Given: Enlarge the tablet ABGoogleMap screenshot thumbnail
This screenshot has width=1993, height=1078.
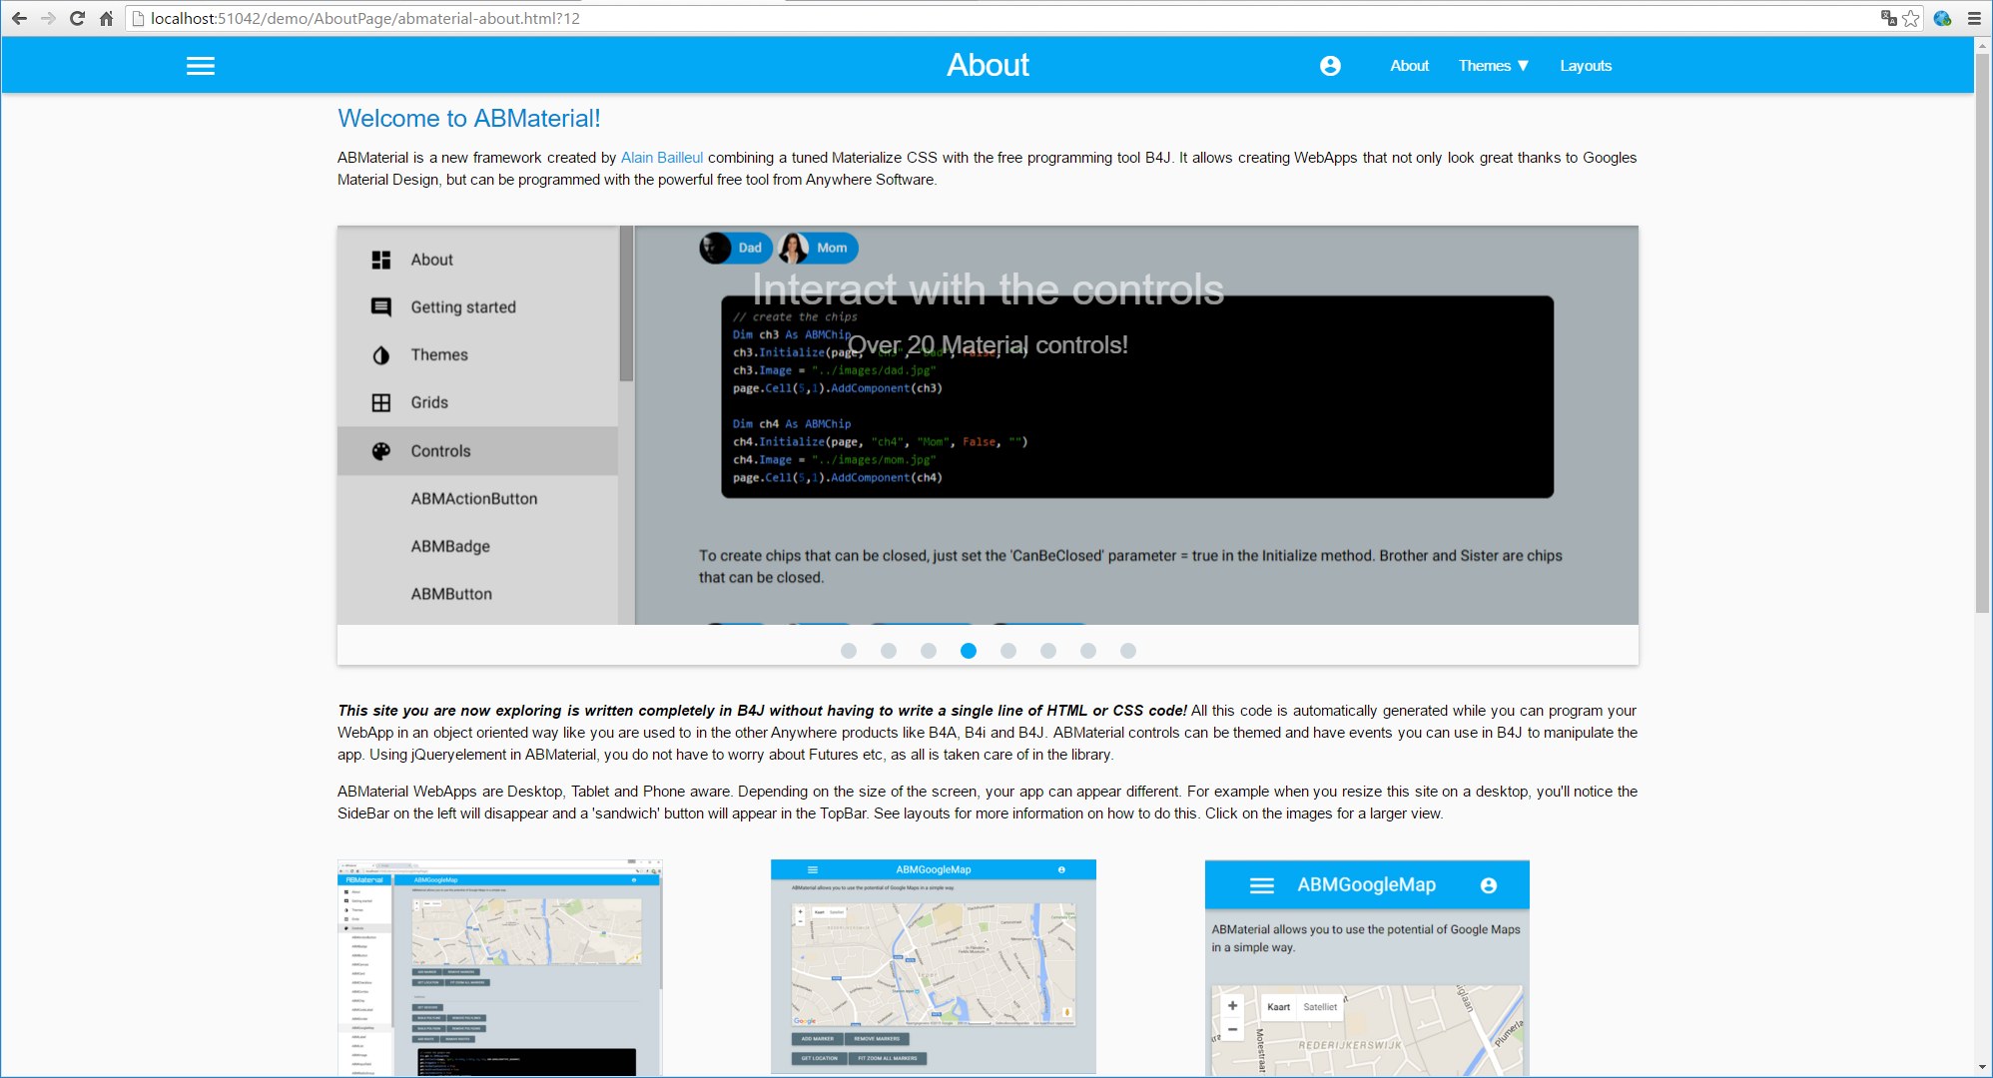Looking at the screenshot, I should (x=933, y=966).
